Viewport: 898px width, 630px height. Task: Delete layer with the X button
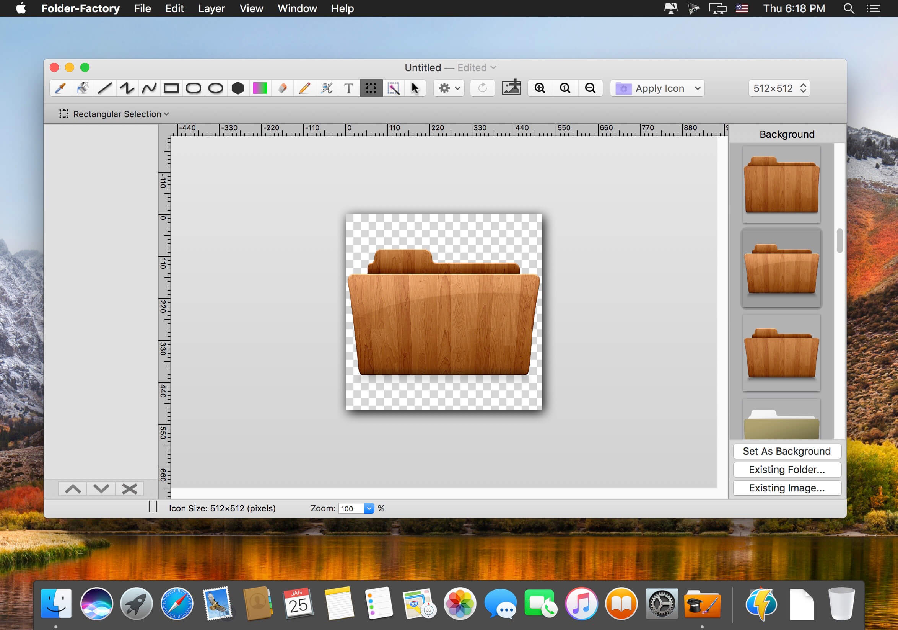click(x=129, y=489)
